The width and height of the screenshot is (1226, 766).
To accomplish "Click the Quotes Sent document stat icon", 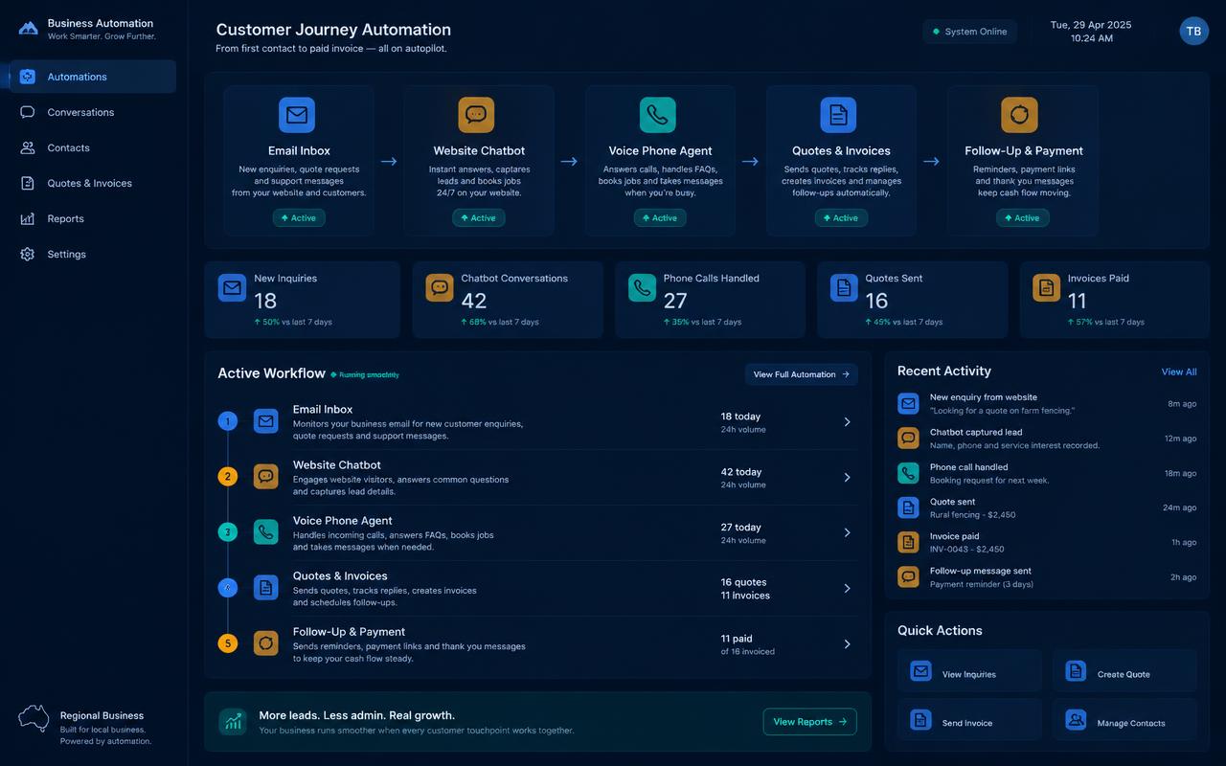I will click(844, 287).
